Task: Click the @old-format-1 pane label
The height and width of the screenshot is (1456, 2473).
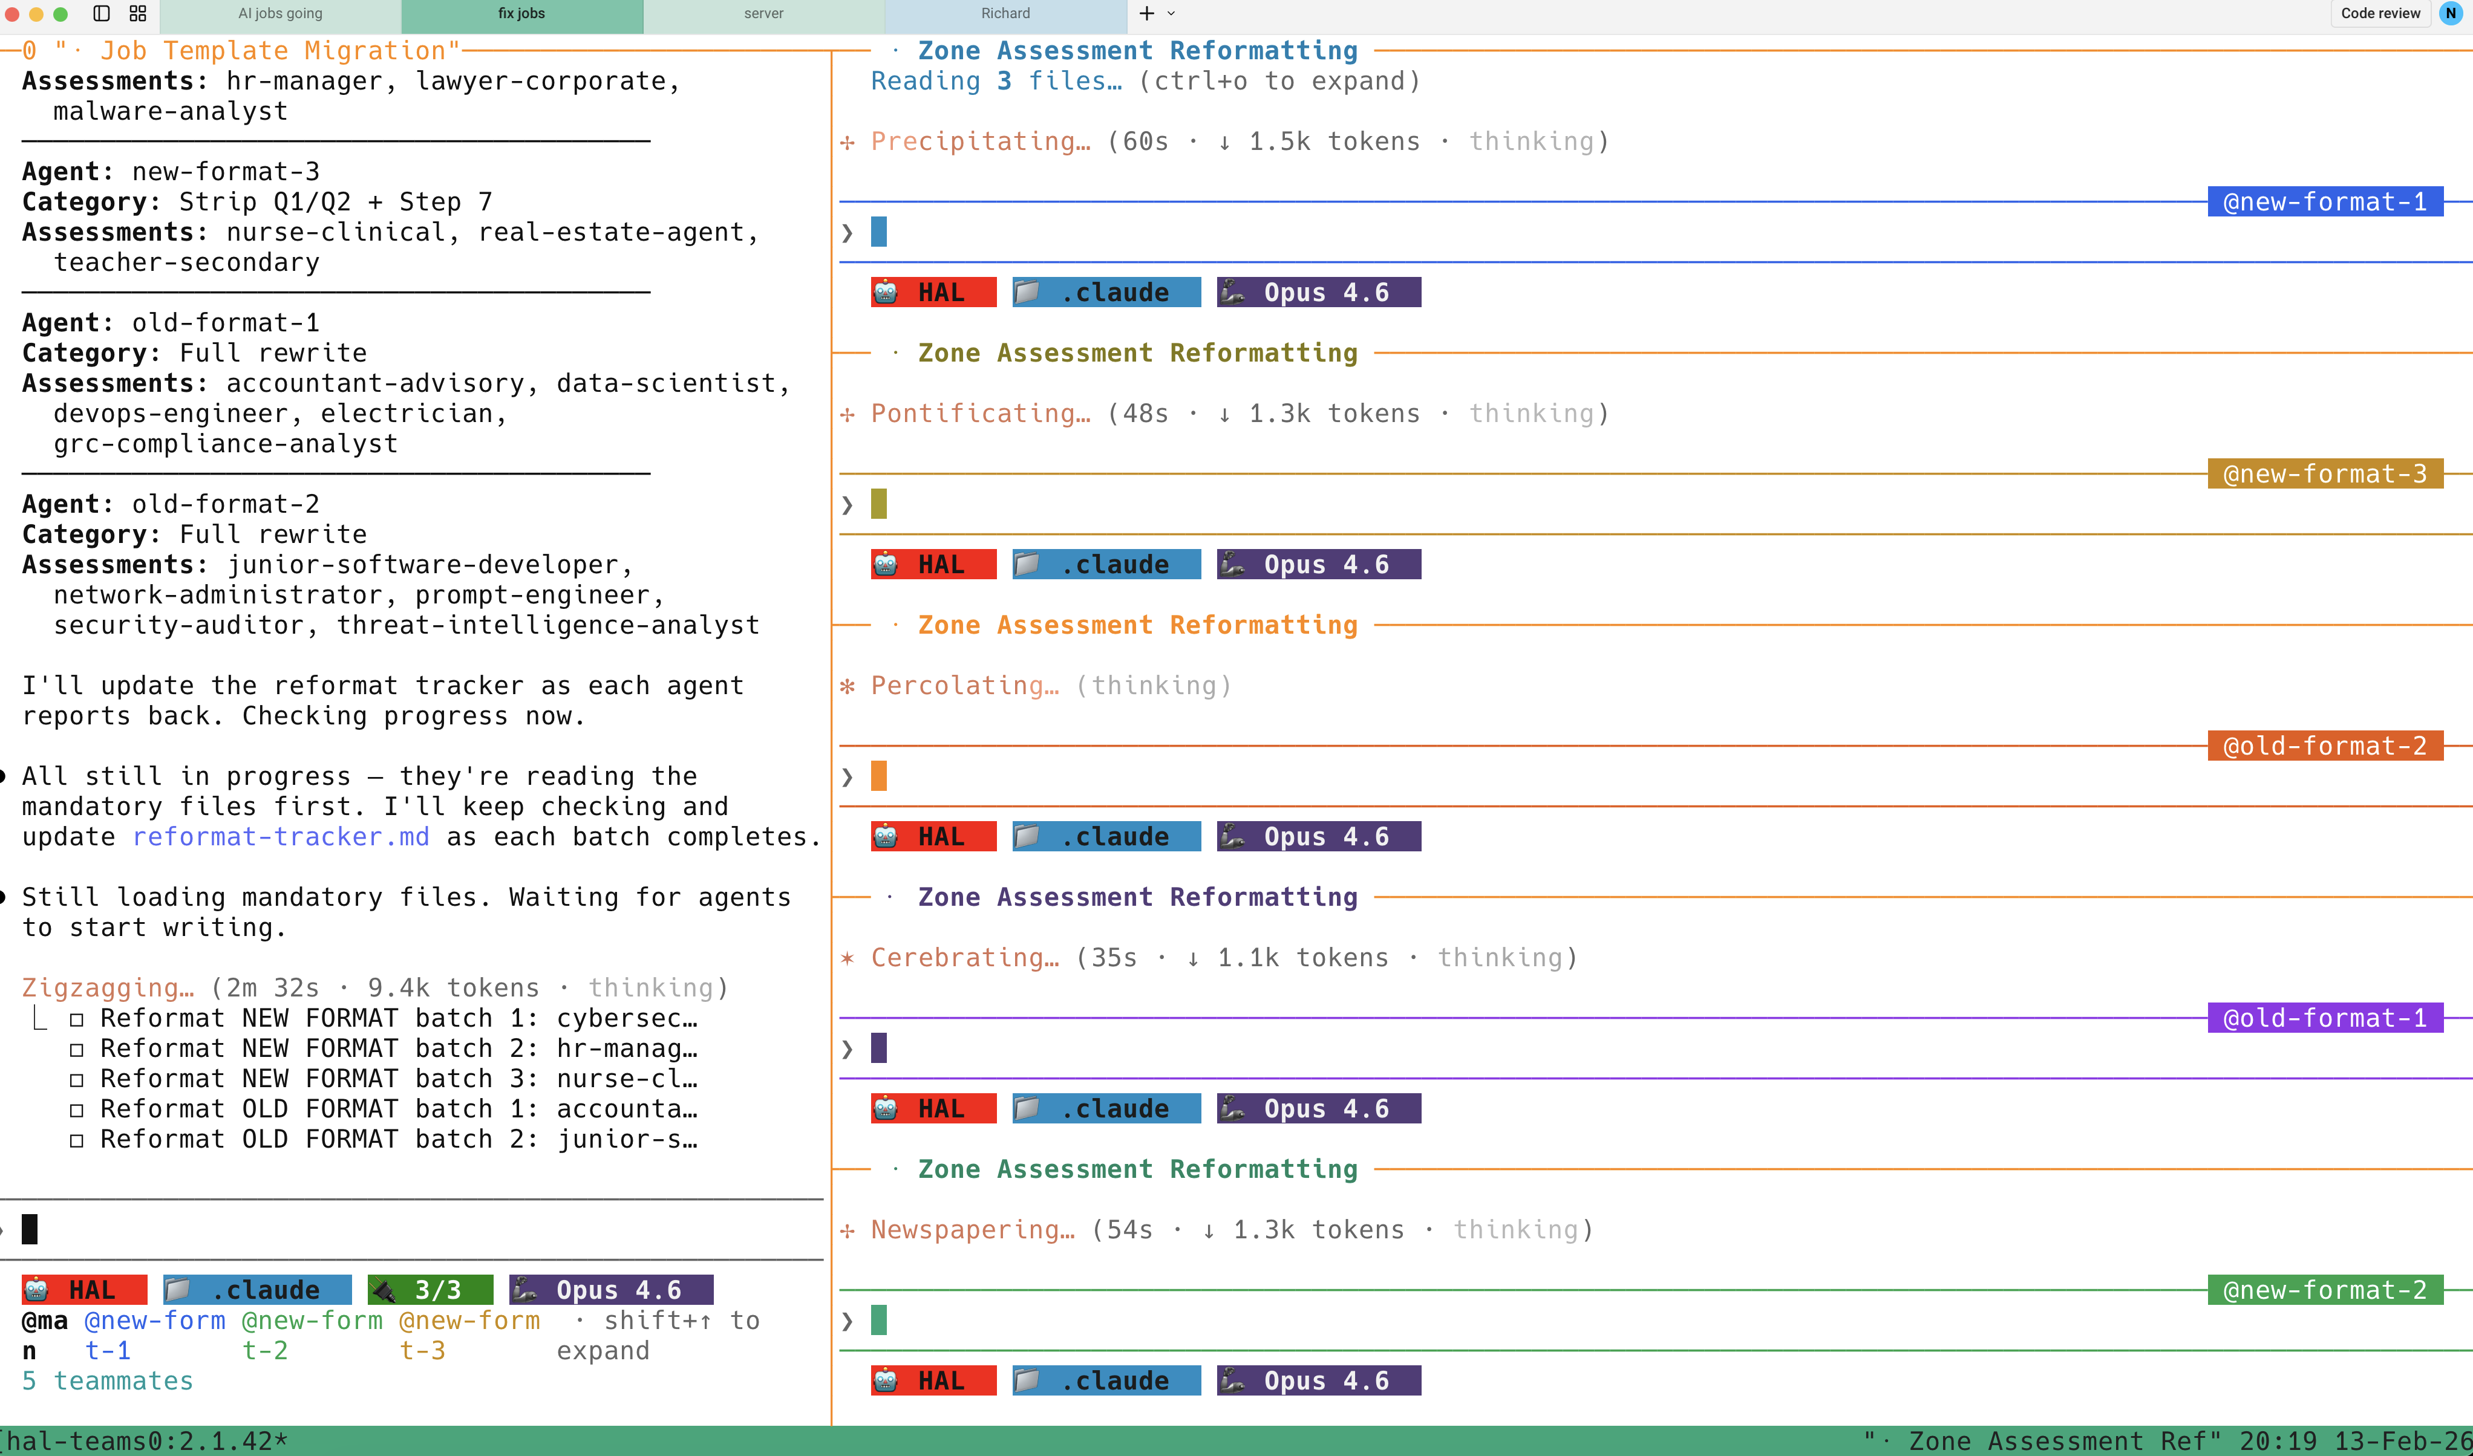Action: tap(2325, 1018)
